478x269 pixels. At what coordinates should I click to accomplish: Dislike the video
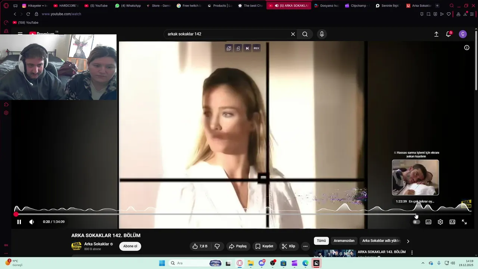[217, 246]
